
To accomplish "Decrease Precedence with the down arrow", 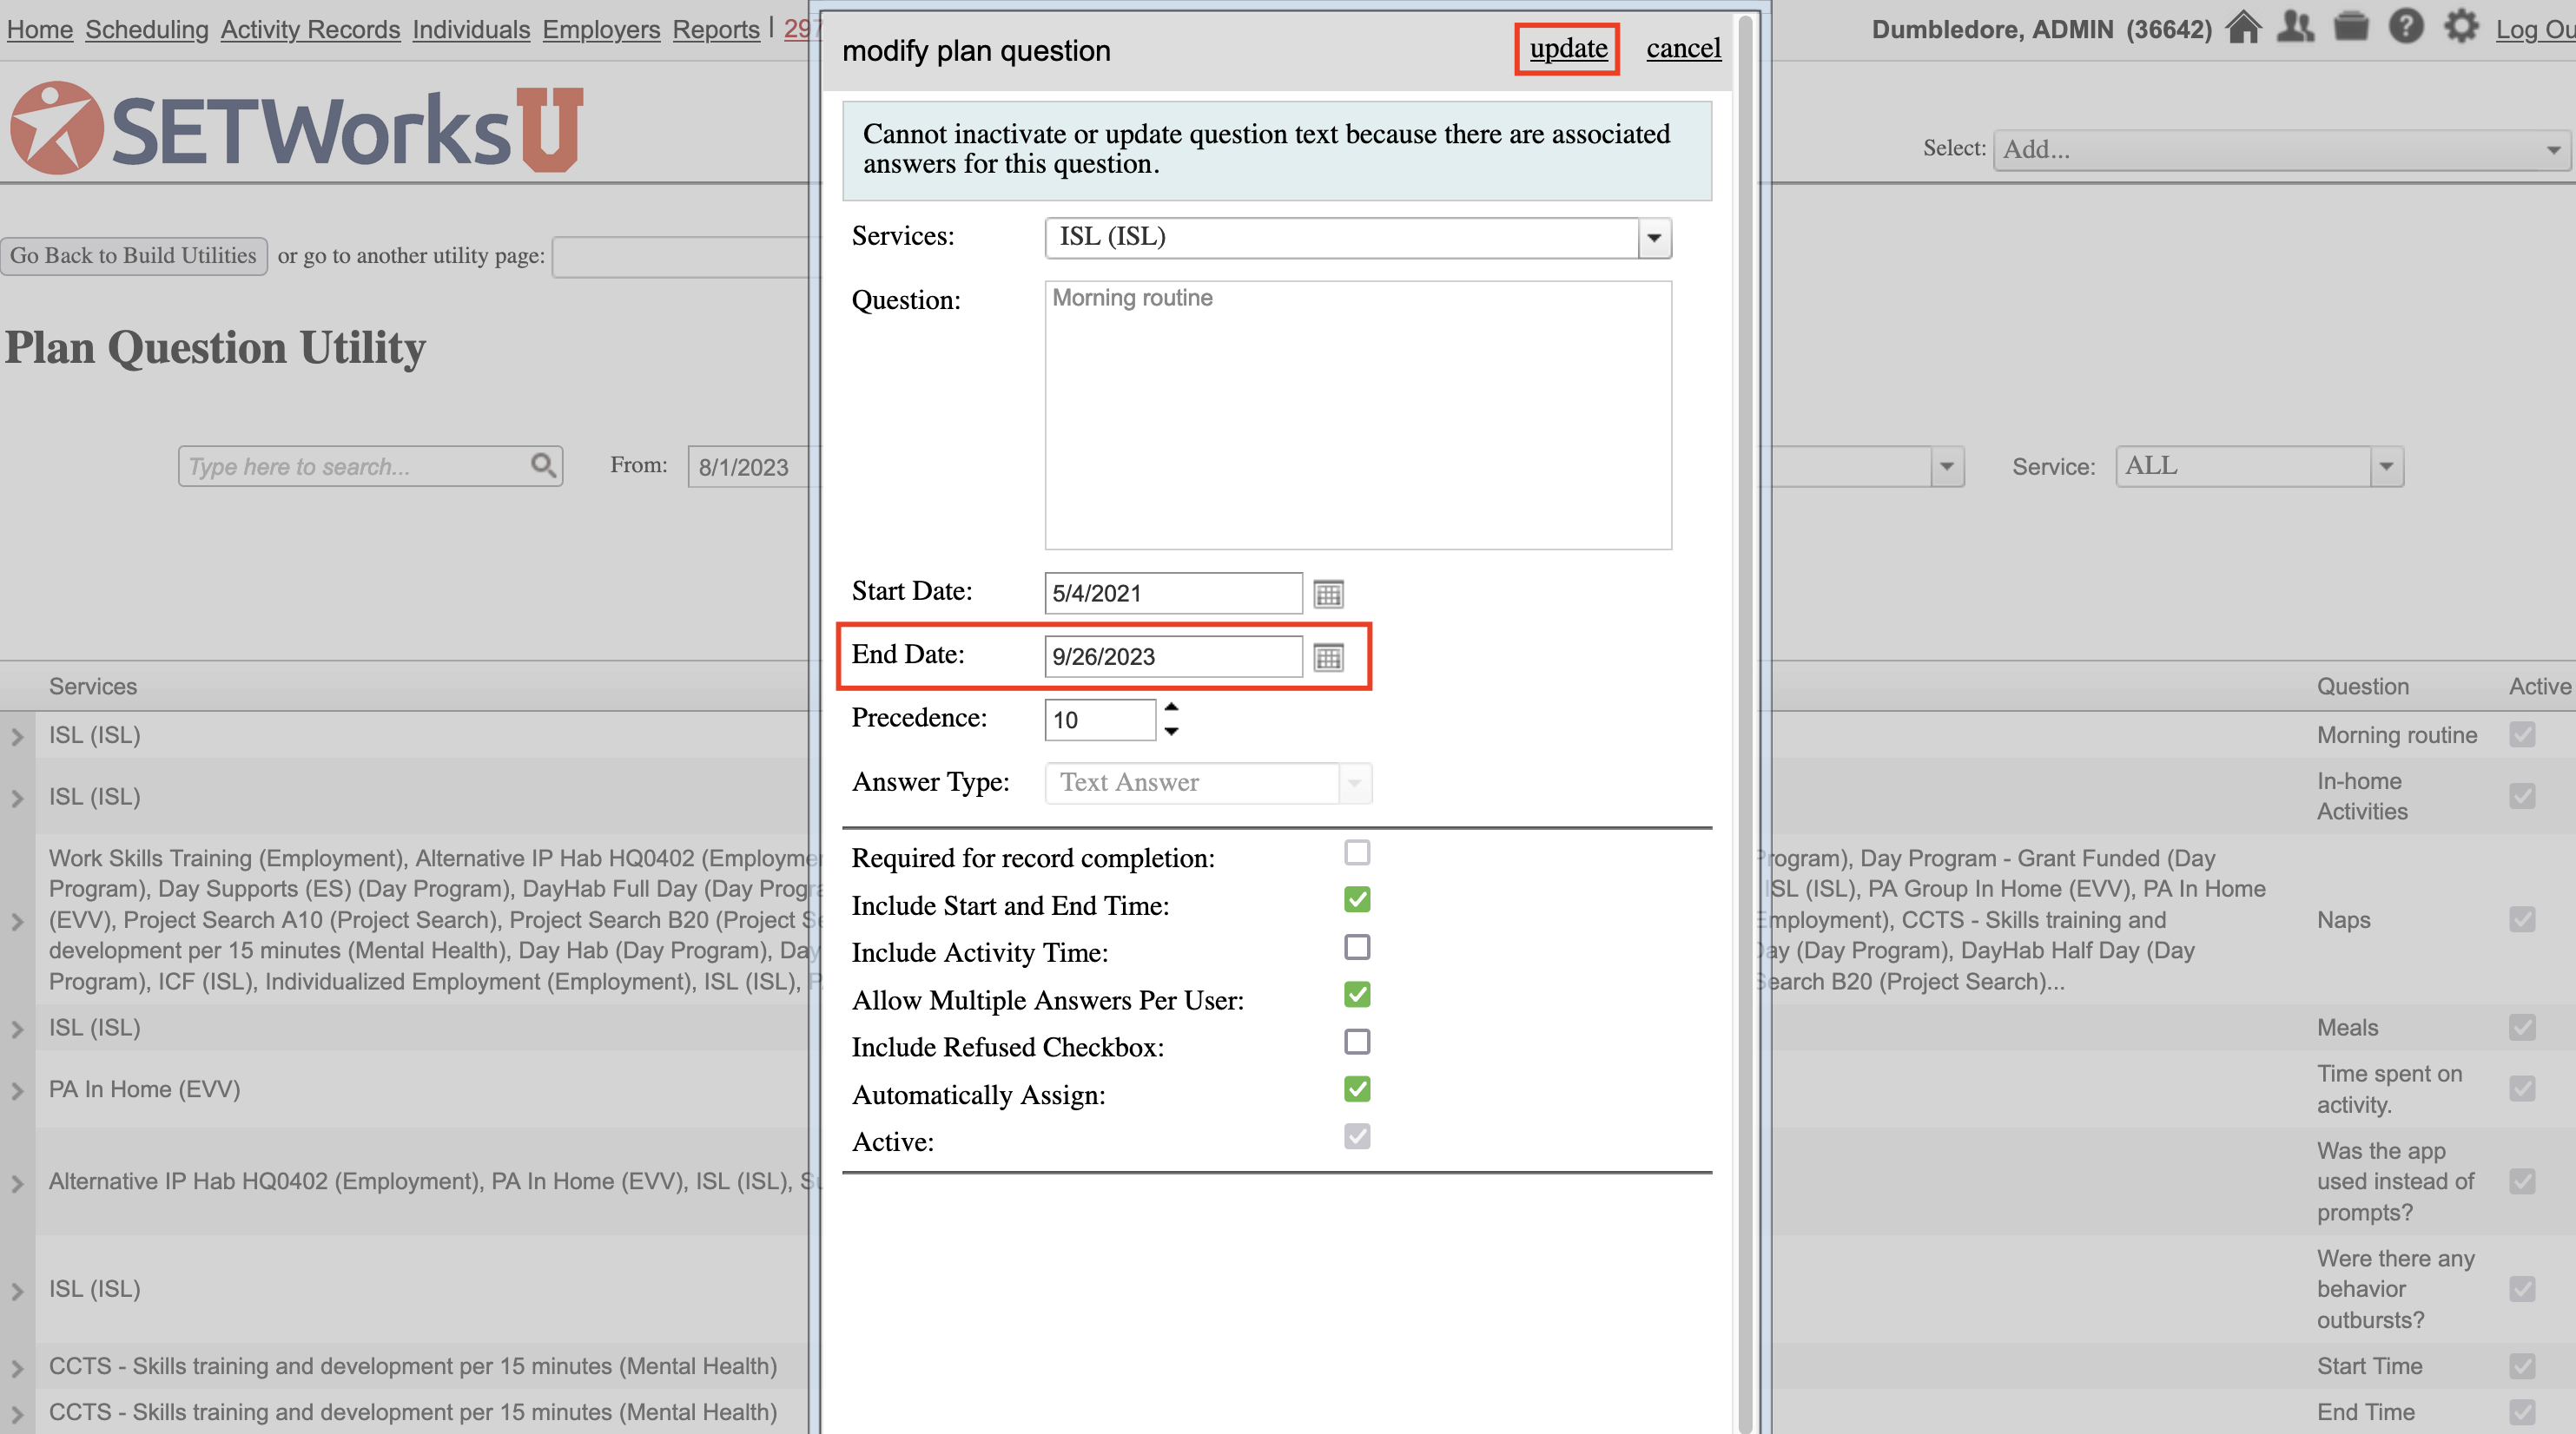I will coord(1171,732).
